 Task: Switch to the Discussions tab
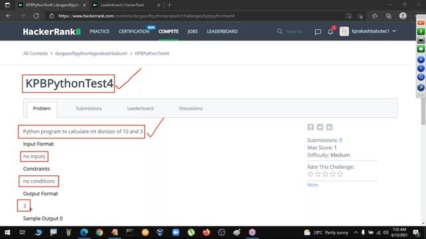pos(191,108)
